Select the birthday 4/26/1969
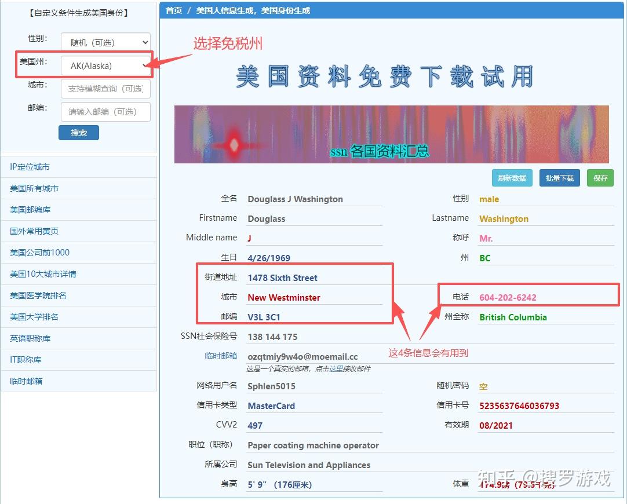 tap(269, 258)
